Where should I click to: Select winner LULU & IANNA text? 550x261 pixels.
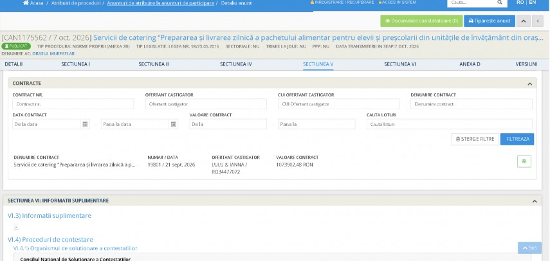click(x=230, y=165)
